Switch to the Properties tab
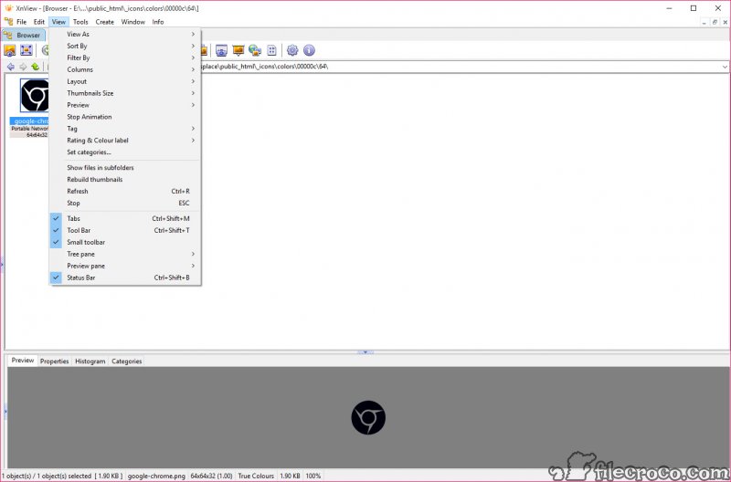731x482 pixels. (x=54, y=361)
